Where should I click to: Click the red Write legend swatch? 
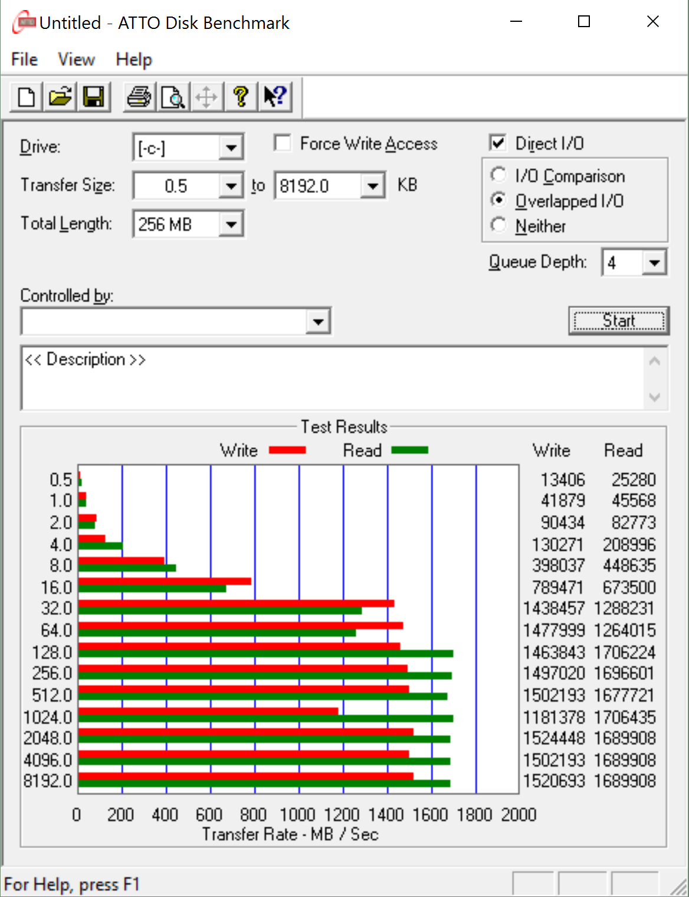pyautogui.click(x=287, y=450)
